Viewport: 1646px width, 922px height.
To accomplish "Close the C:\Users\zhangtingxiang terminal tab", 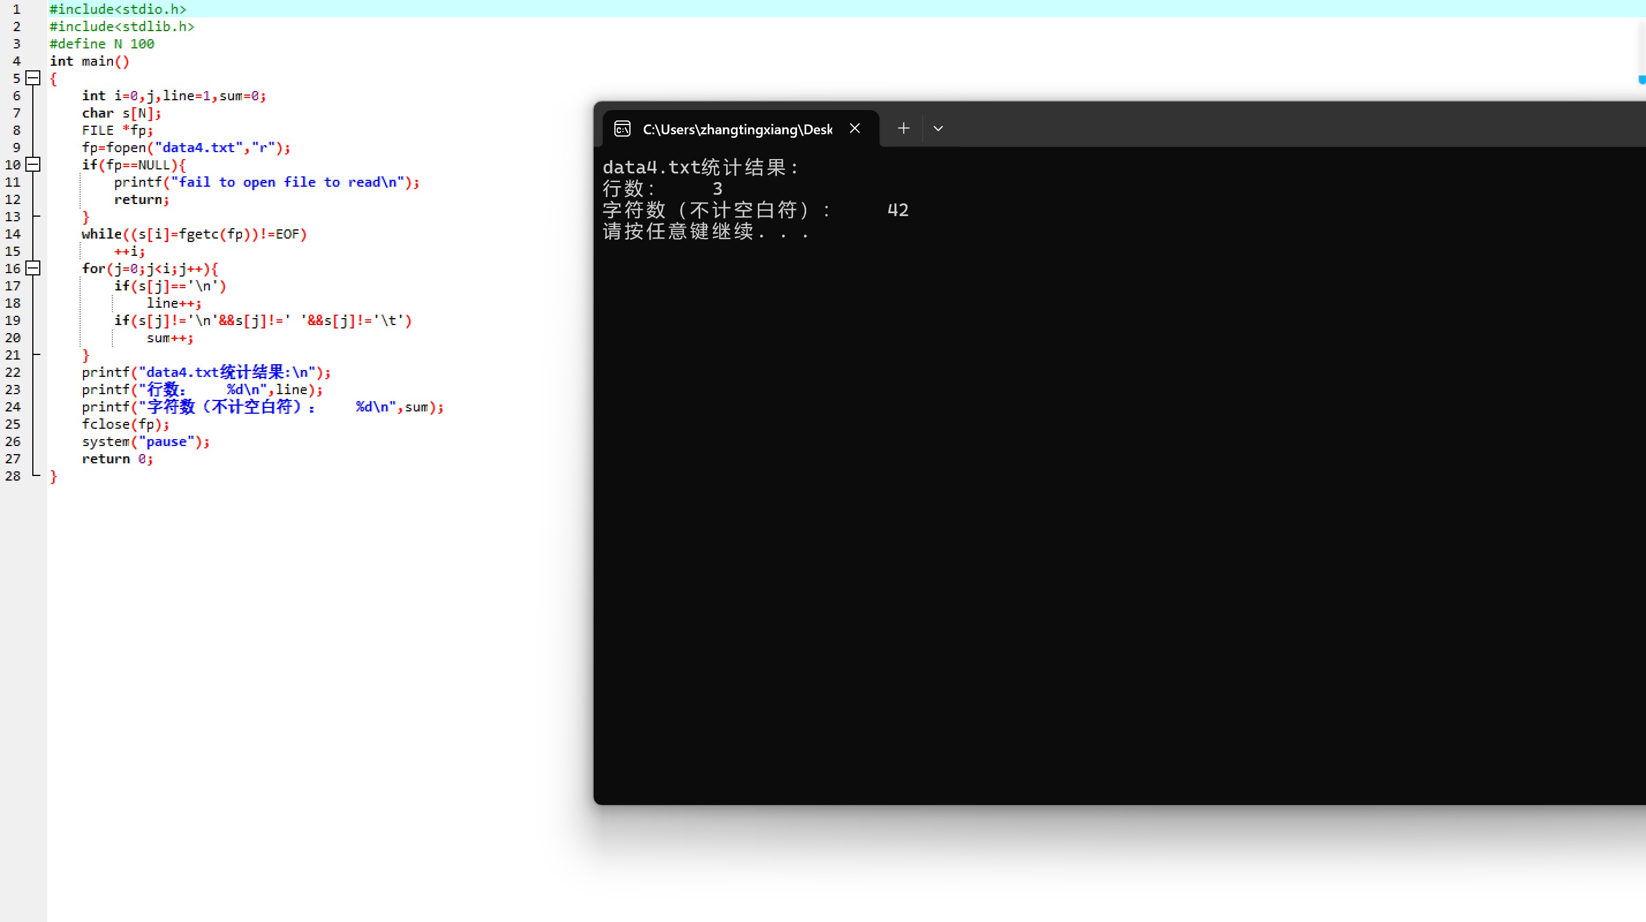I will (x=855, y=129).
